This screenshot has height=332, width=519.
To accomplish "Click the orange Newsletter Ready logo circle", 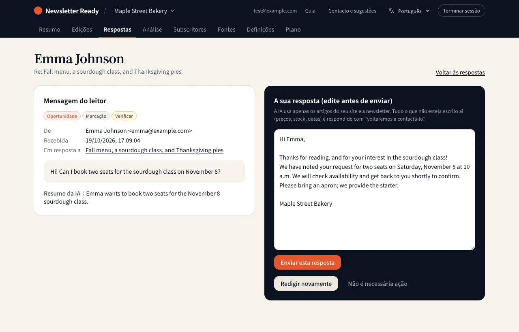I will pos(38,11).
